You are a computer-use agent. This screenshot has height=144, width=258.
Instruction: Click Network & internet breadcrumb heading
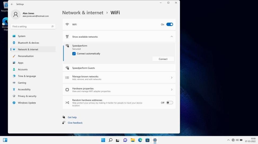(x=83, y=13)
